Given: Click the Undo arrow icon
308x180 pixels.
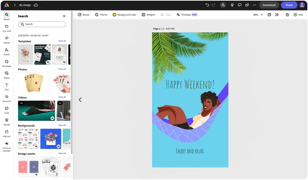Looking at the screenshot, I should pyautogui.click(x=207, y=5).
